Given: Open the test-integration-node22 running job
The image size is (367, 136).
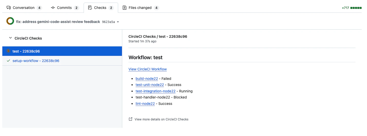Looking at the screenshot, I should [x=155, y=91].
